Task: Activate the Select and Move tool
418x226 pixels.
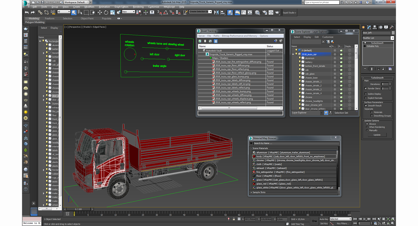Action: click(x=100, y=12)
